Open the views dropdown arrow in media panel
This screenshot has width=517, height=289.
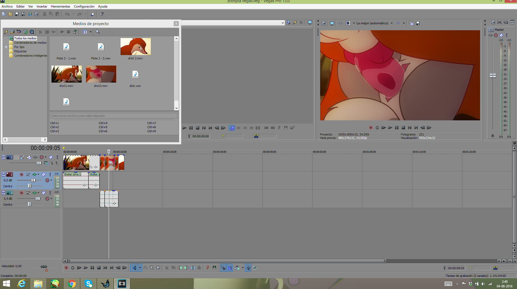(90, 32)
